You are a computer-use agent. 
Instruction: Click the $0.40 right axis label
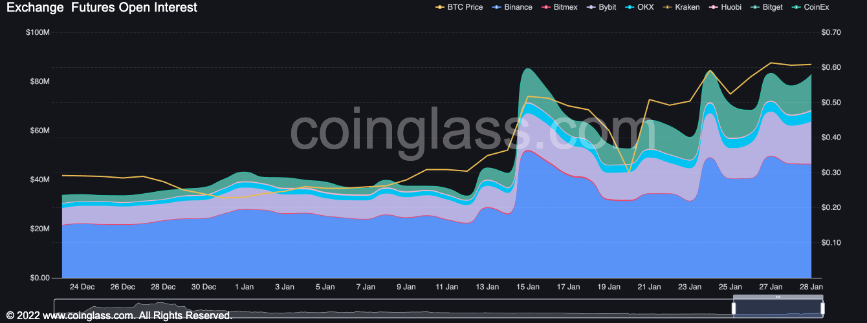coord(830,138)
